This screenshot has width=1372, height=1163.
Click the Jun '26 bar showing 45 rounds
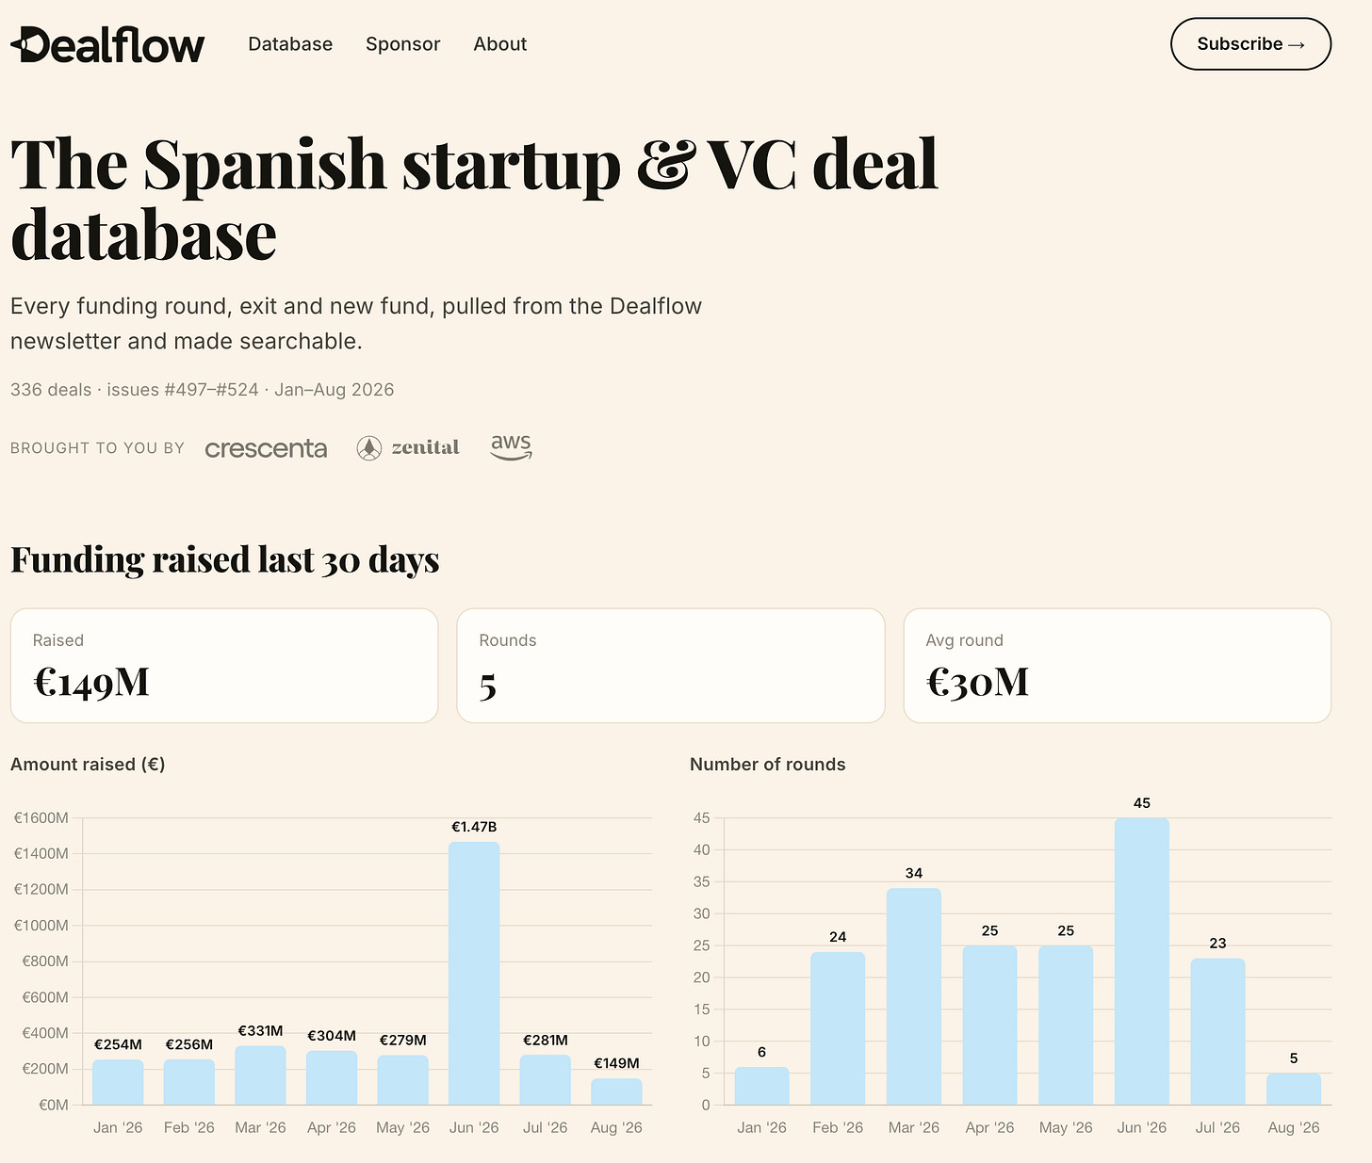[1142, 961]
